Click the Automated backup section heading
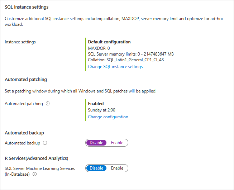The height and width of the screenshot is (190, 234). 24,133
